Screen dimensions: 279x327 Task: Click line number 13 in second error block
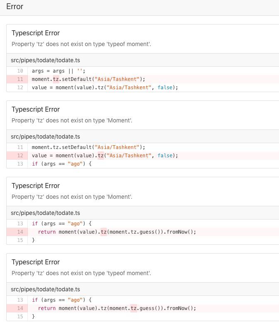coord(20,164)
